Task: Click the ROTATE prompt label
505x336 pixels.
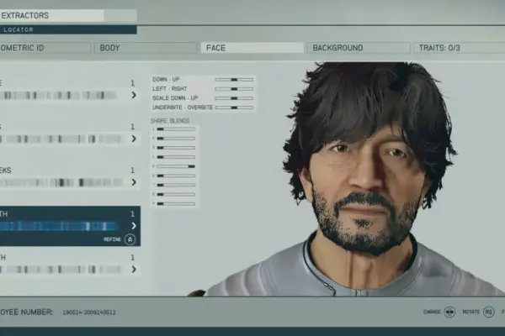Action: 470,312
